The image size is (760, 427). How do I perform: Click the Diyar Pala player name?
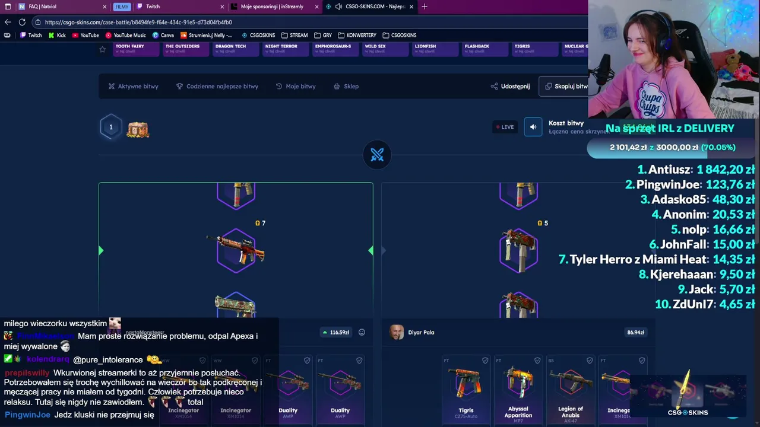click(421, 332)
